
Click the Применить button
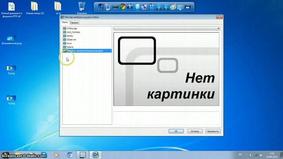click(x=213, y=131)
